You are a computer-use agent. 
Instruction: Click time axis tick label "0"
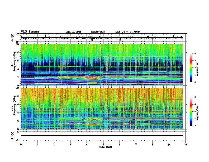point(21,145)
